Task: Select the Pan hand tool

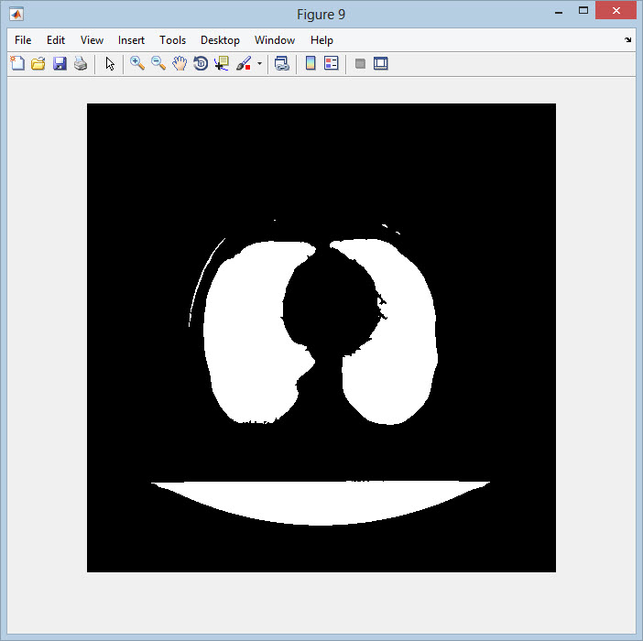Action: [x=180, y=63]
